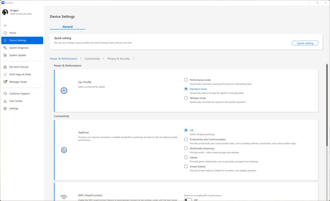Click the MyASUS app logo icon
Screen dimensions: 330x201
(3, 3)
